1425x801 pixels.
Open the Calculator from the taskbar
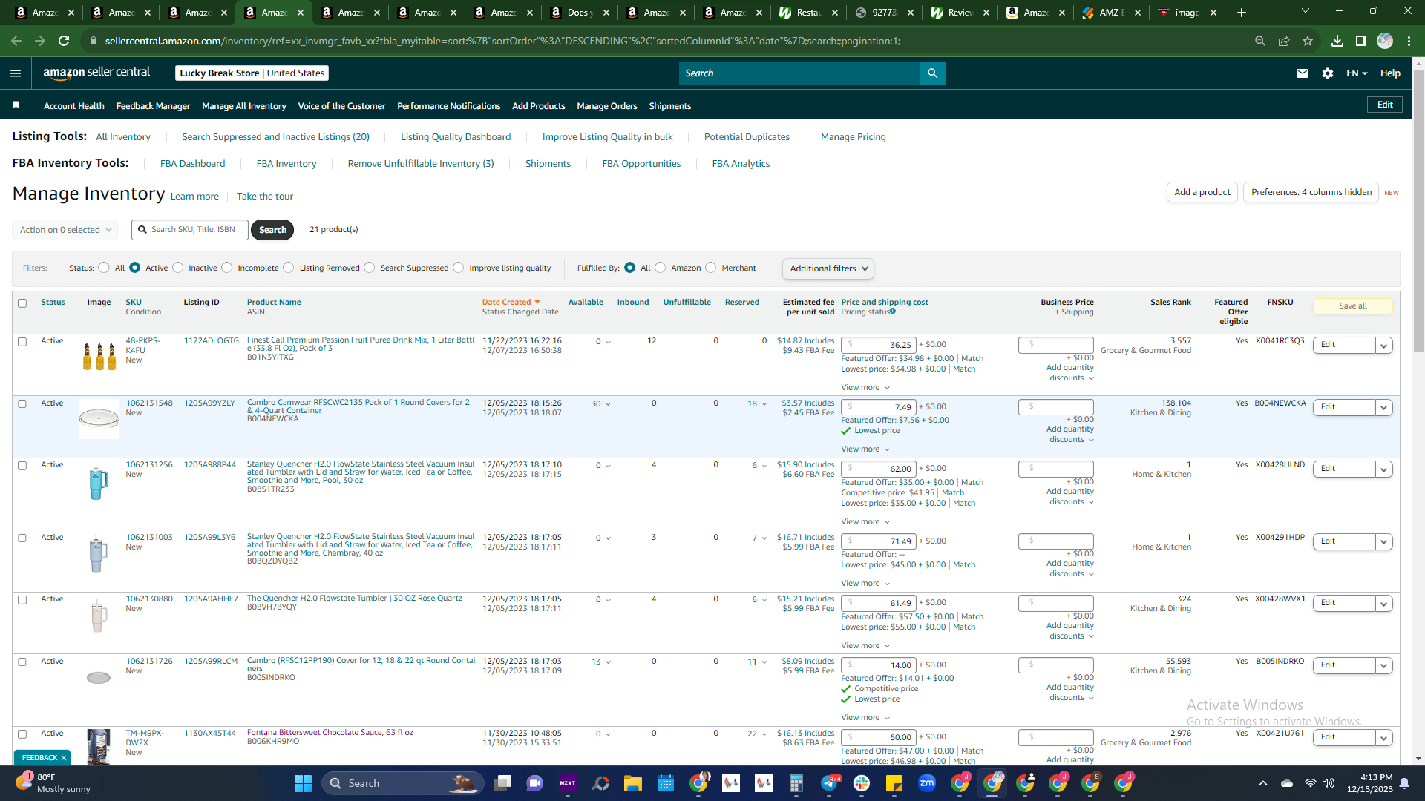coord(796,783)
